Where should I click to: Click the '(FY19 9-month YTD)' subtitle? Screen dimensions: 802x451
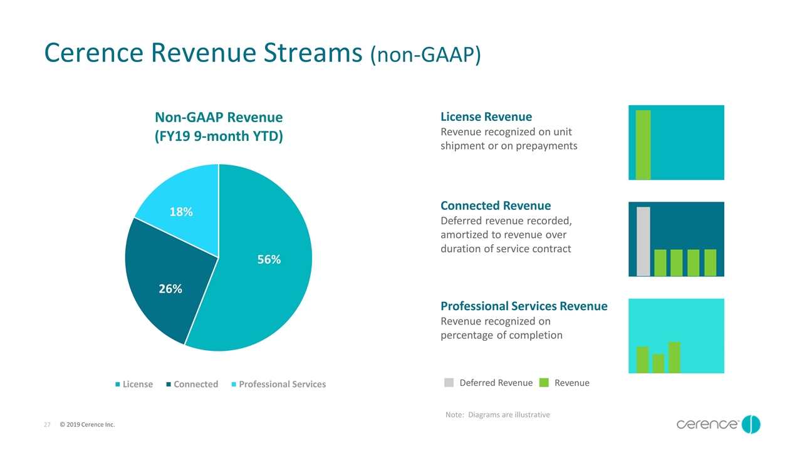click(219, 135)
